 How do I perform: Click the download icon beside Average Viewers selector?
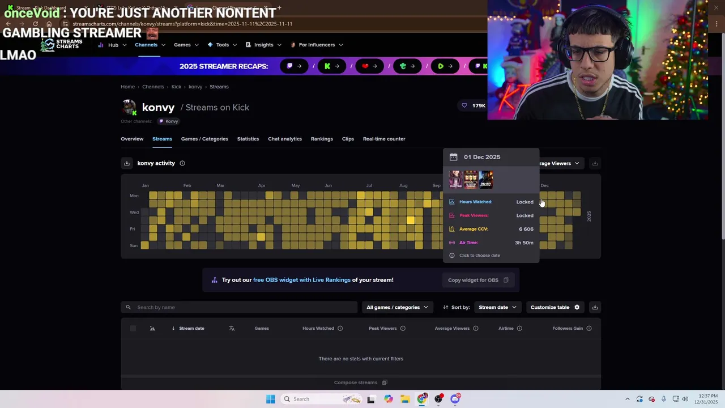click(x=595, y=163)
